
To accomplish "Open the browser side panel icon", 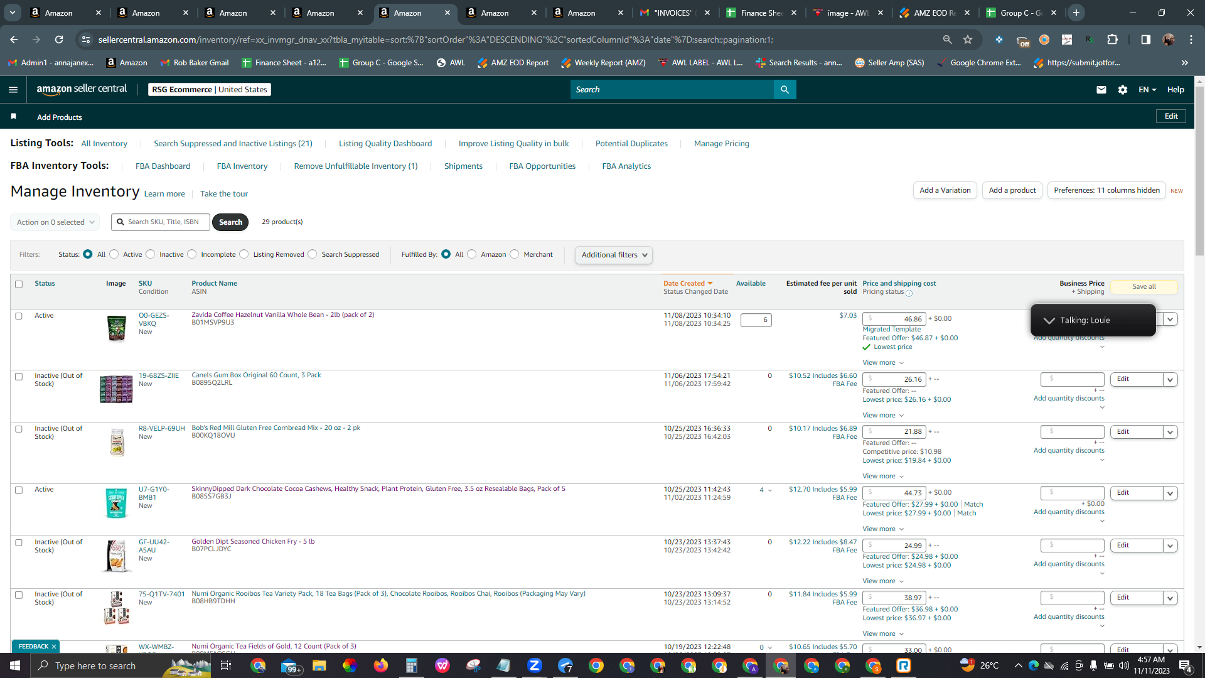I will [x=1145, y=40].
